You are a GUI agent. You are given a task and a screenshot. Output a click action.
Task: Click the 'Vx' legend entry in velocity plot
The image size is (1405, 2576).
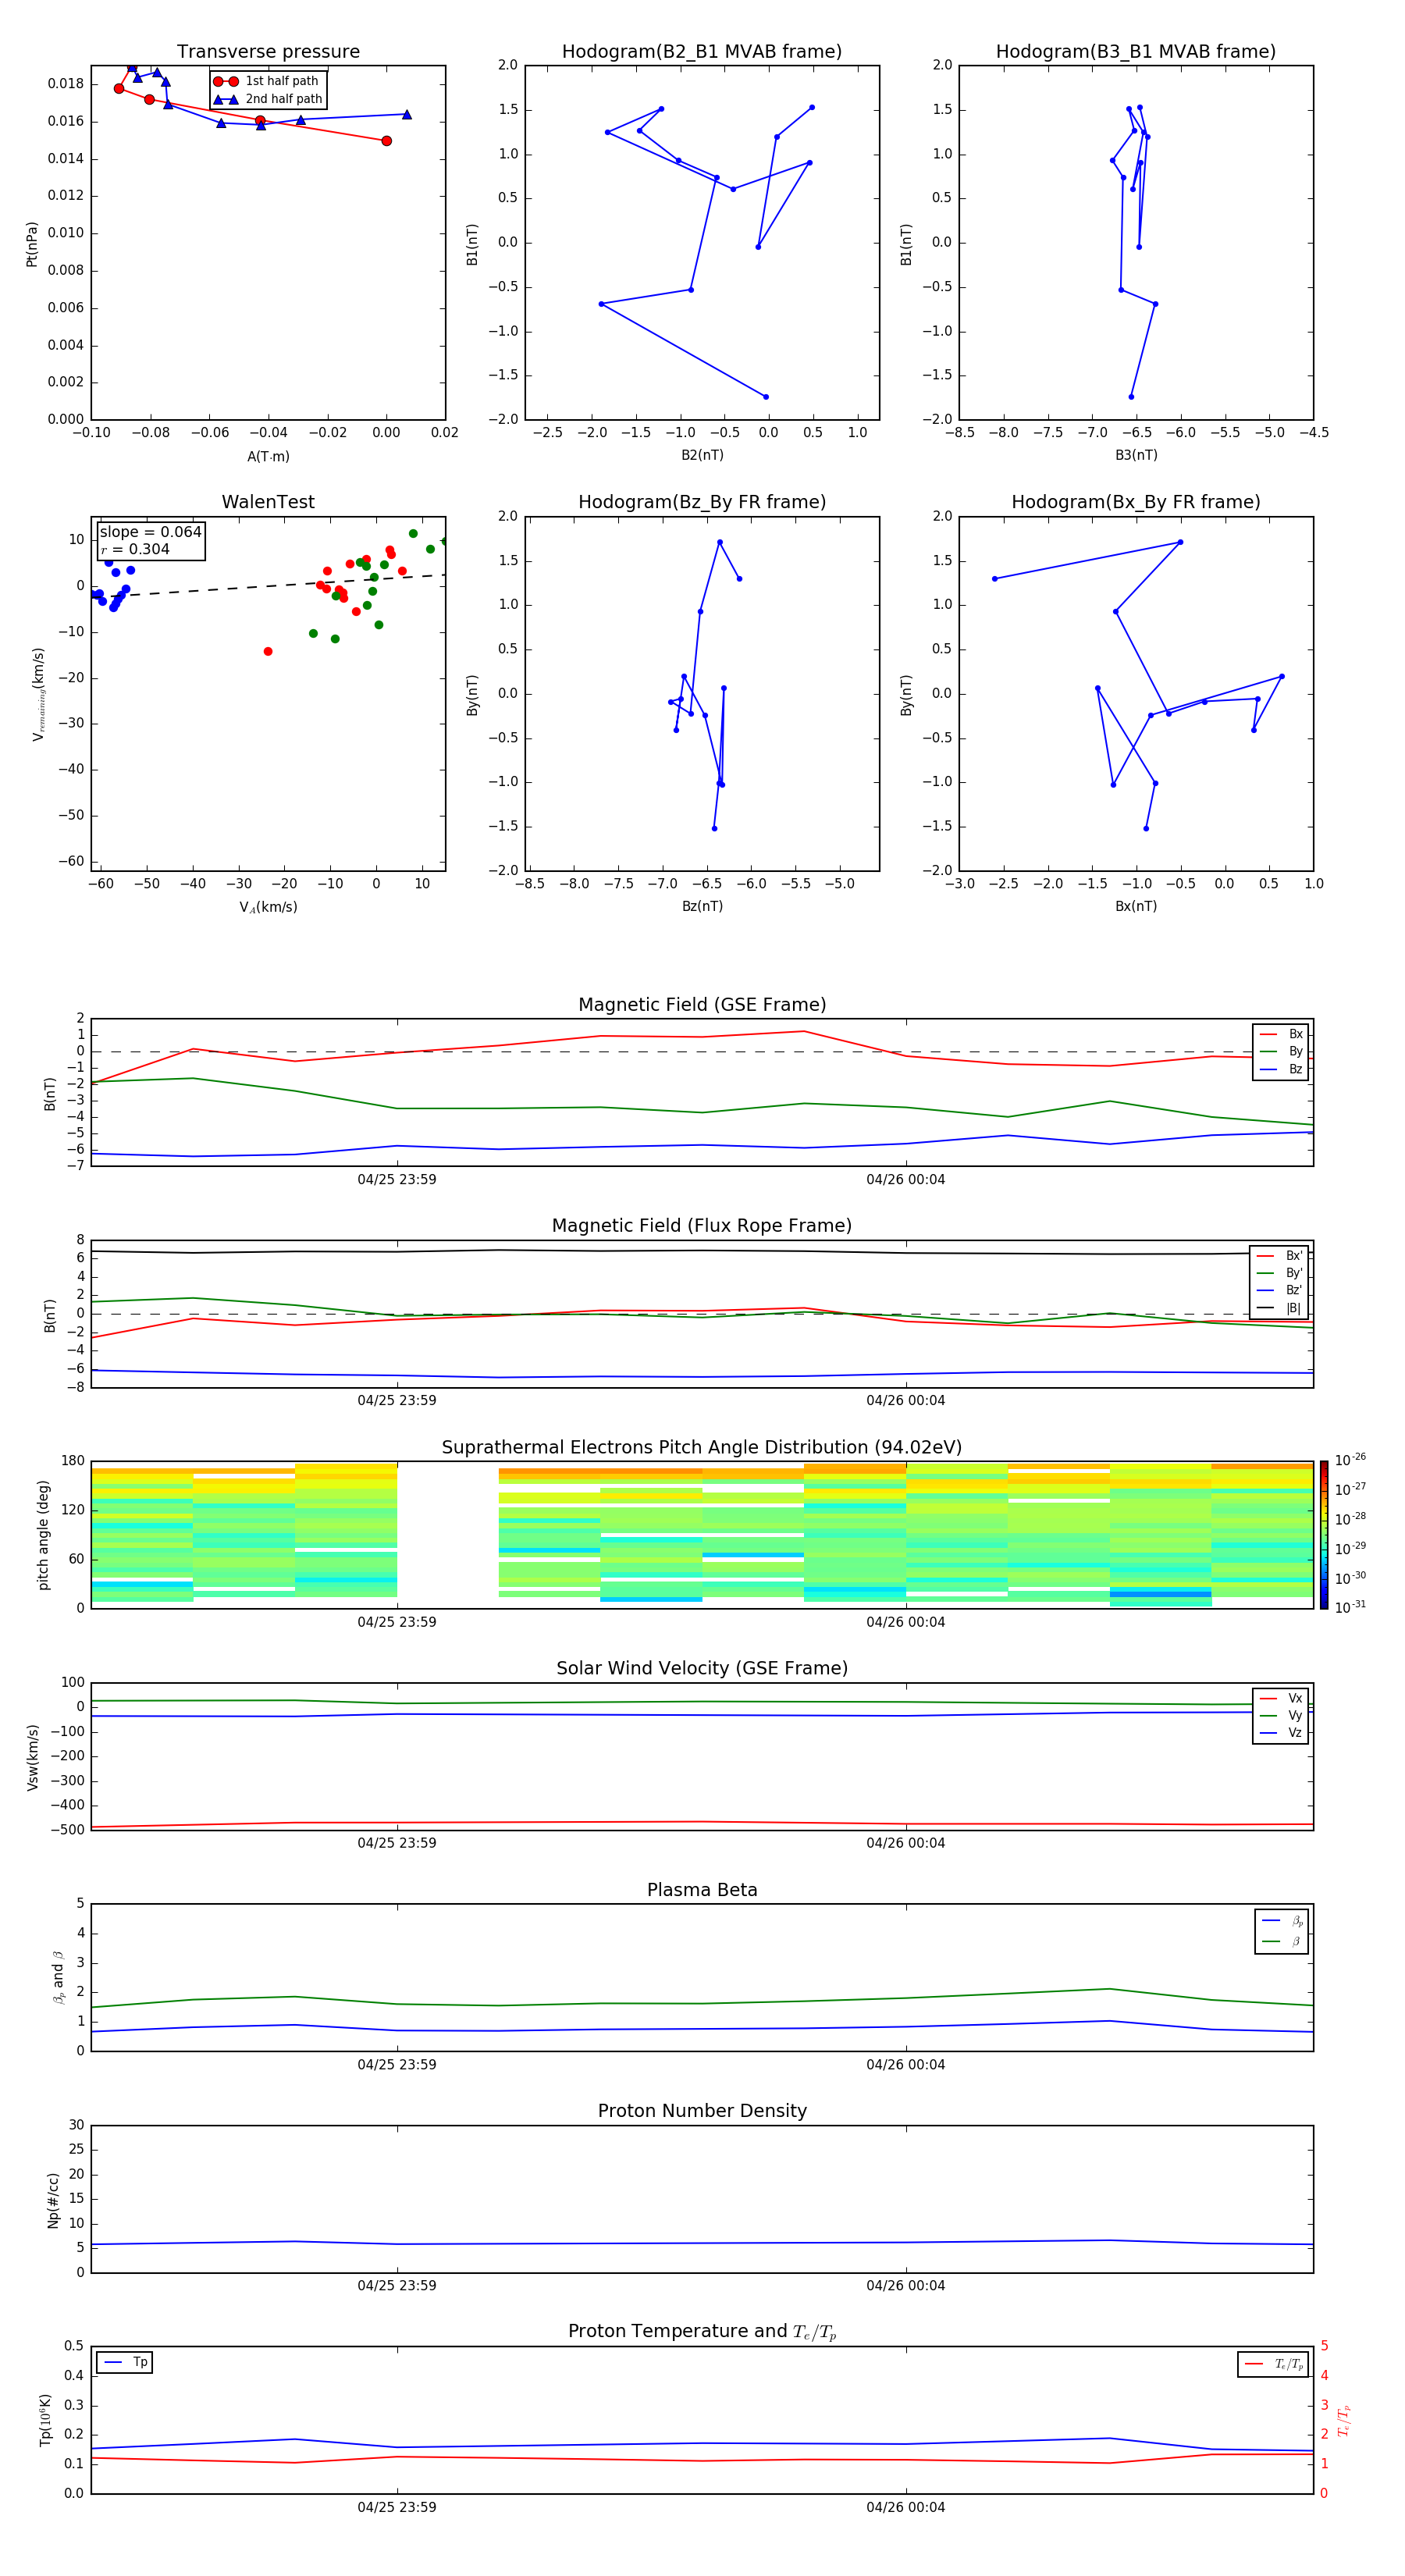(1281, 1698)
